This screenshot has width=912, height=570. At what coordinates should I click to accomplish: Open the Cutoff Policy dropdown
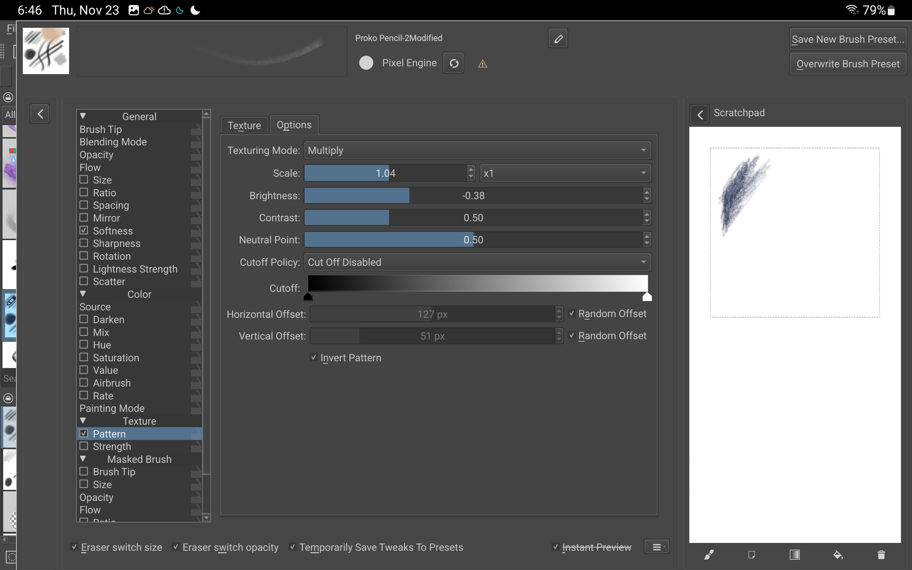[477, 262]
